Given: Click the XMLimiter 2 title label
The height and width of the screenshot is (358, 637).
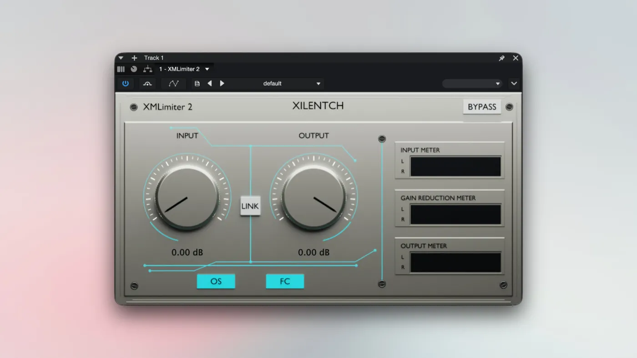Looking at the screenshot, I should pyautogui.click(x=168, y=107).
